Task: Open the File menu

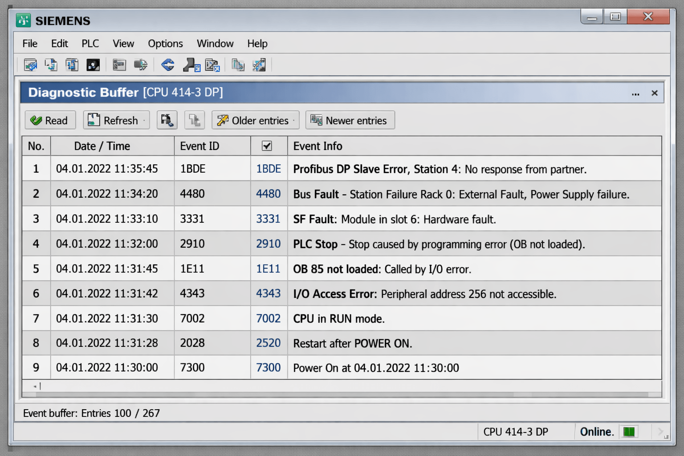Action: pos(30,44)
